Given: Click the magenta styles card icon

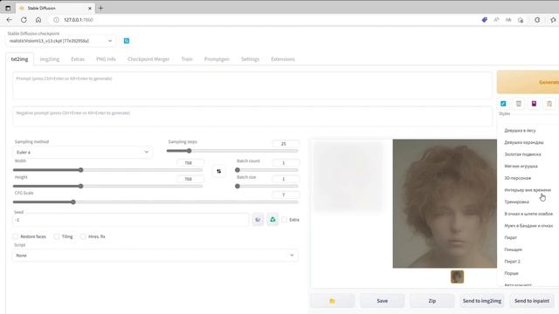Looking at the screenshot, I should click(x=534, y=104).
